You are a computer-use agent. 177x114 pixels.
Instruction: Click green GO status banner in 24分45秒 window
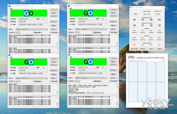pos(88,62)
